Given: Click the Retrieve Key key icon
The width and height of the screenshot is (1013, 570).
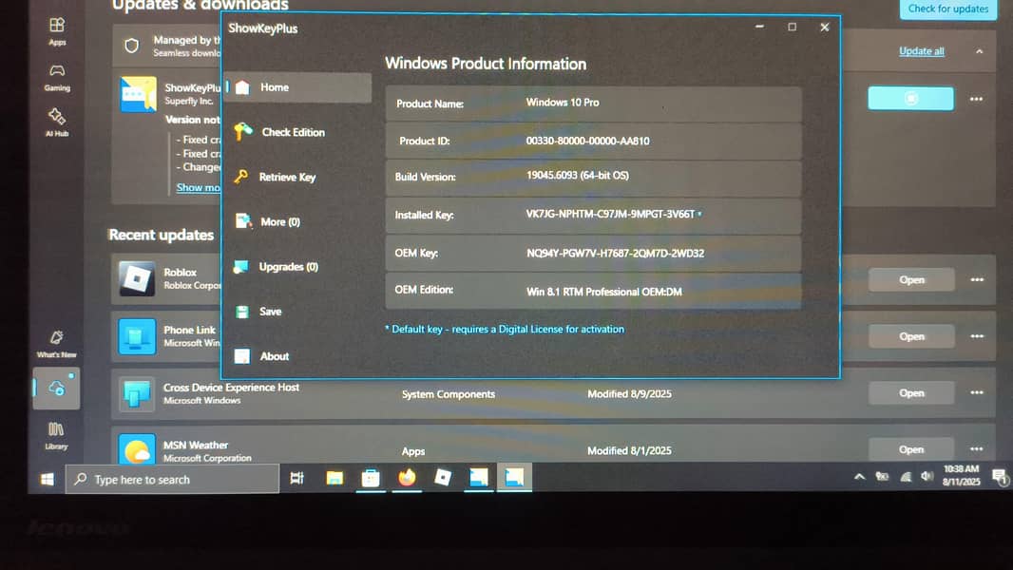Looking at the screenshot, I should [x=242, y=177].
